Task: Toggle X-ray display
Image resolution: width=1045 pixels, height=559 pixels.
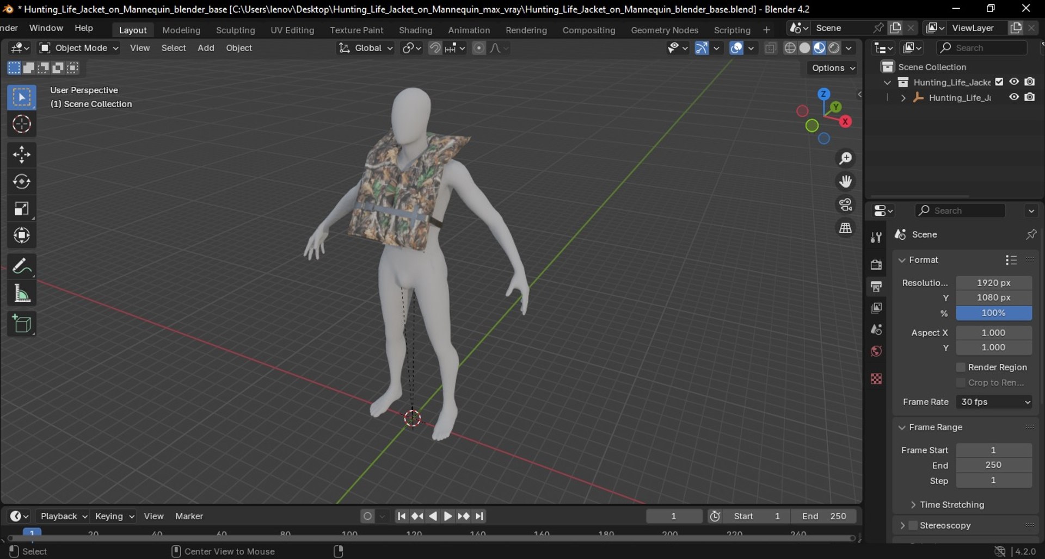Action: coord(770,48)
